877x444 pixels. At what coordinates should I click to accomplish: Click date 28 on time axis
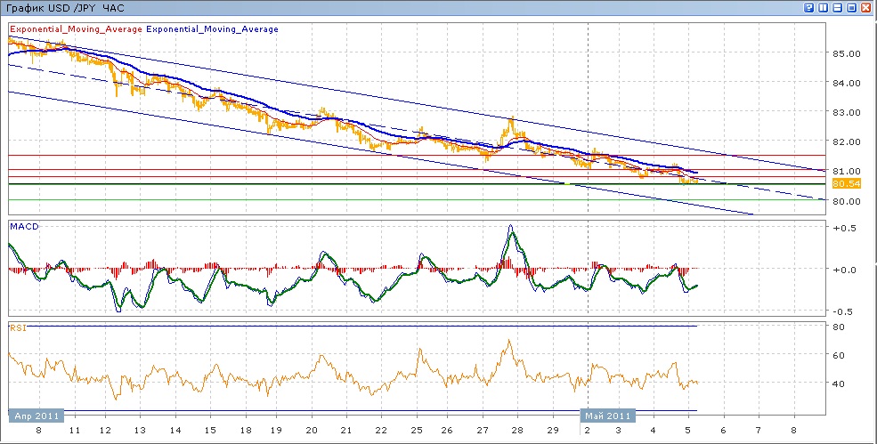[x=516, y=430]
